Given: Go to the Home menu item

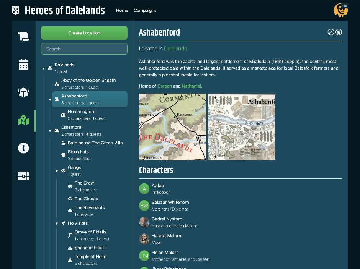Looking at the screenshot, I should pos(122,10).
